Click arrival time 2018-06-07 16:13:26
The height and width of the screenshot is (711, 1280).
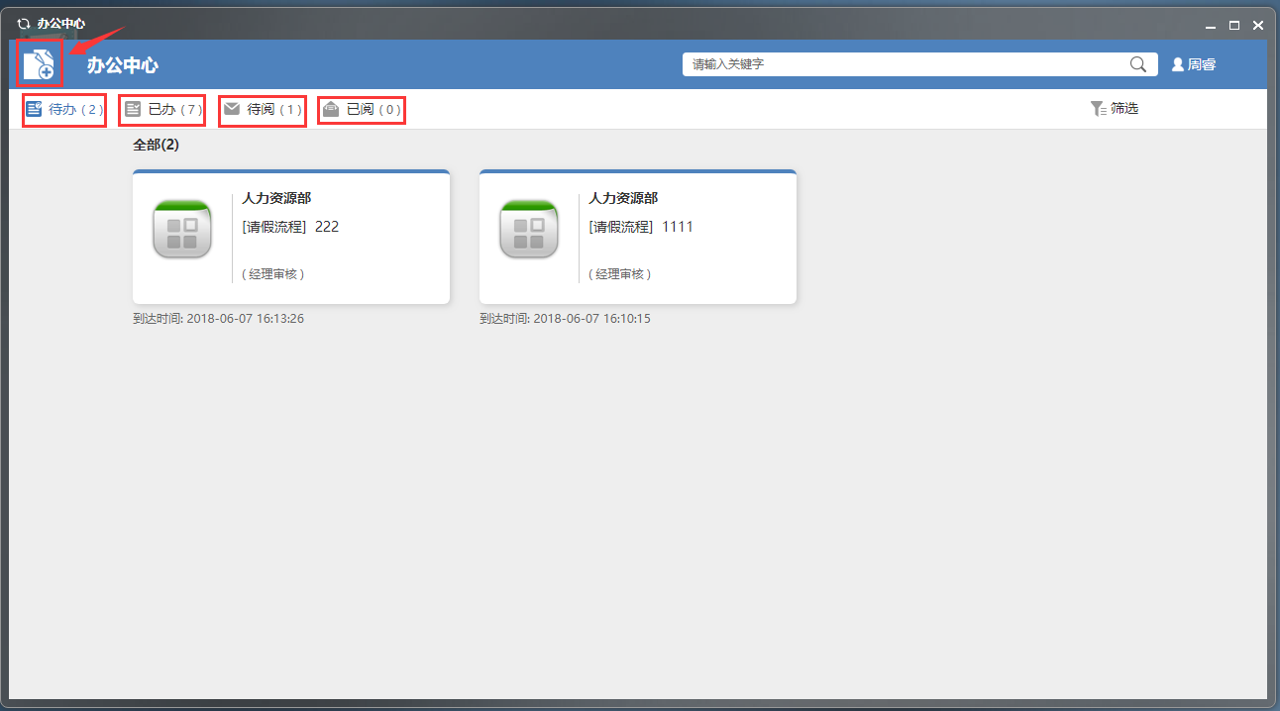pos(218,319)
